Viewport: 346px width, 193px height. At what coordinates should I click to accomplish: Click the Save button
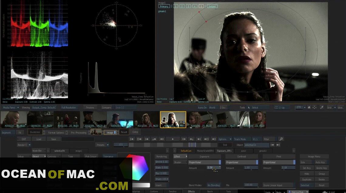pos(54,139)
